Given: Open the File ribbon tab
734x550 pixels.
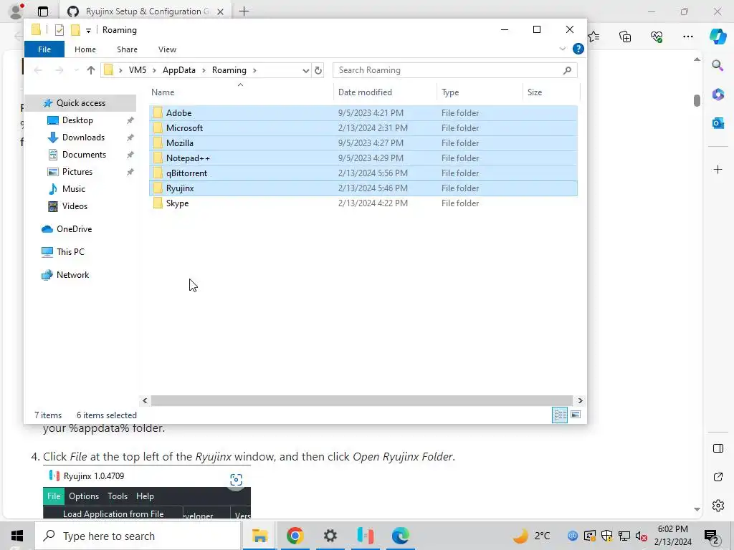Looking at the screenshot, I should pos(44,49).
